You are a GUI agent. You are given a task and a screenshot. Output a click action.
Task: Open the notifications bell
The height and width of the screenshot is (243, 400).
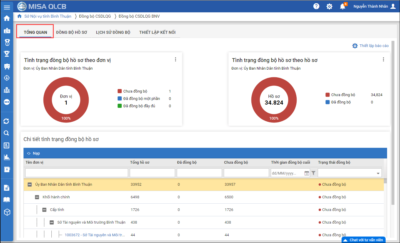(342, 6)
